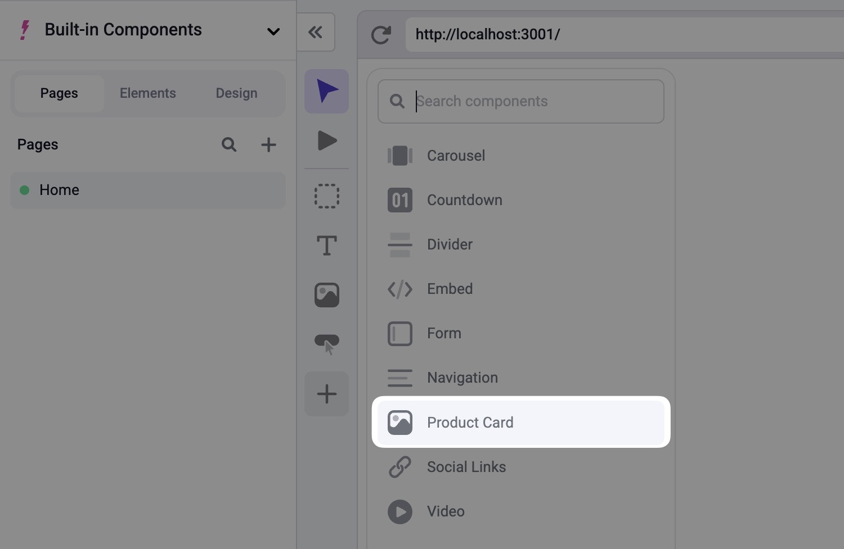Screen dimensions: 844x549
Task: Click the preview play tool
Action: click(326, 141)
